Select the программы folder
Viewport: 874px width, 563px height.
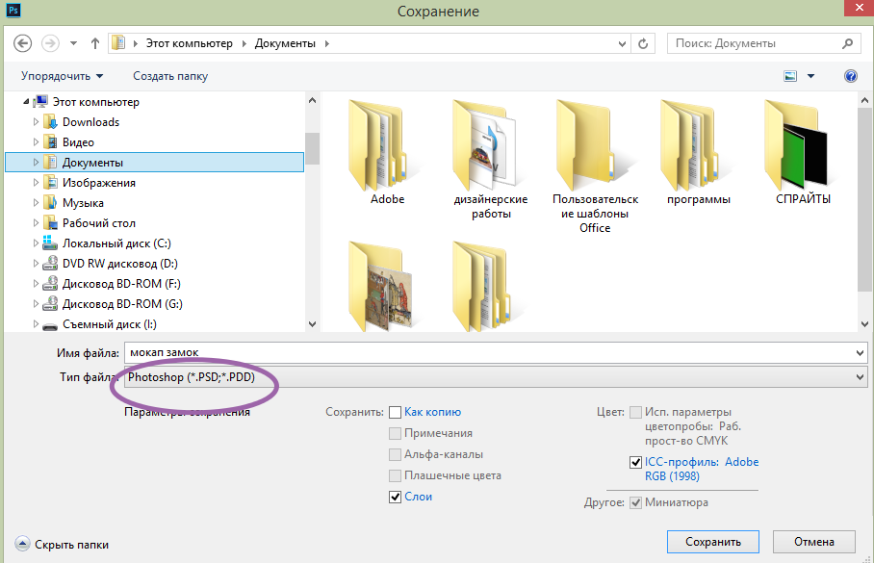click(x=699, y=152)
